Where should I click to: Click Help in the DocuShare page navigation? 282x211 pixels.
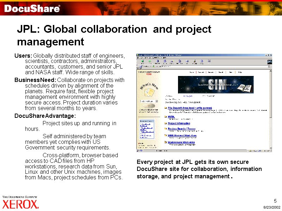click(240, 72)
